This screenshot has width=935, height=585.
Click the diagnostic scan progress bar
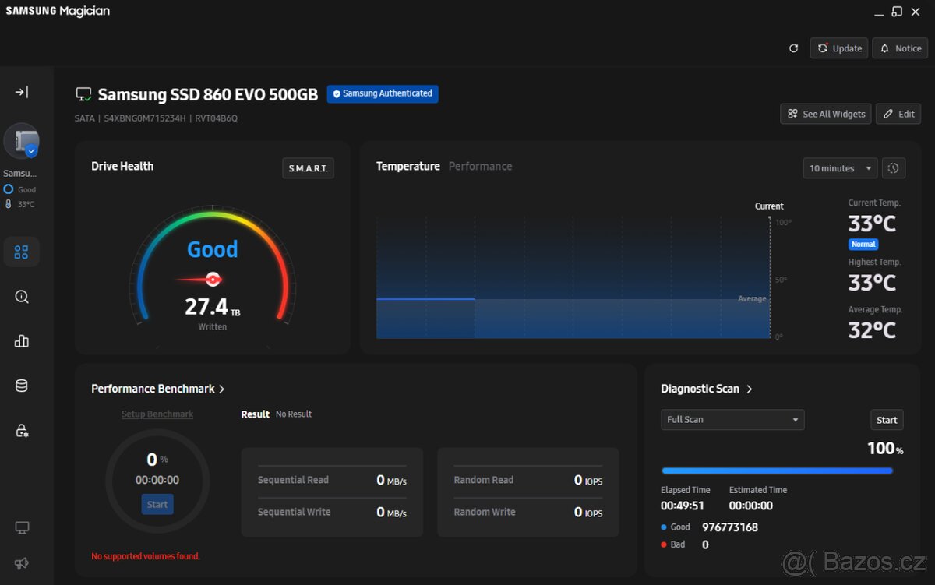(x=777, y=470)
